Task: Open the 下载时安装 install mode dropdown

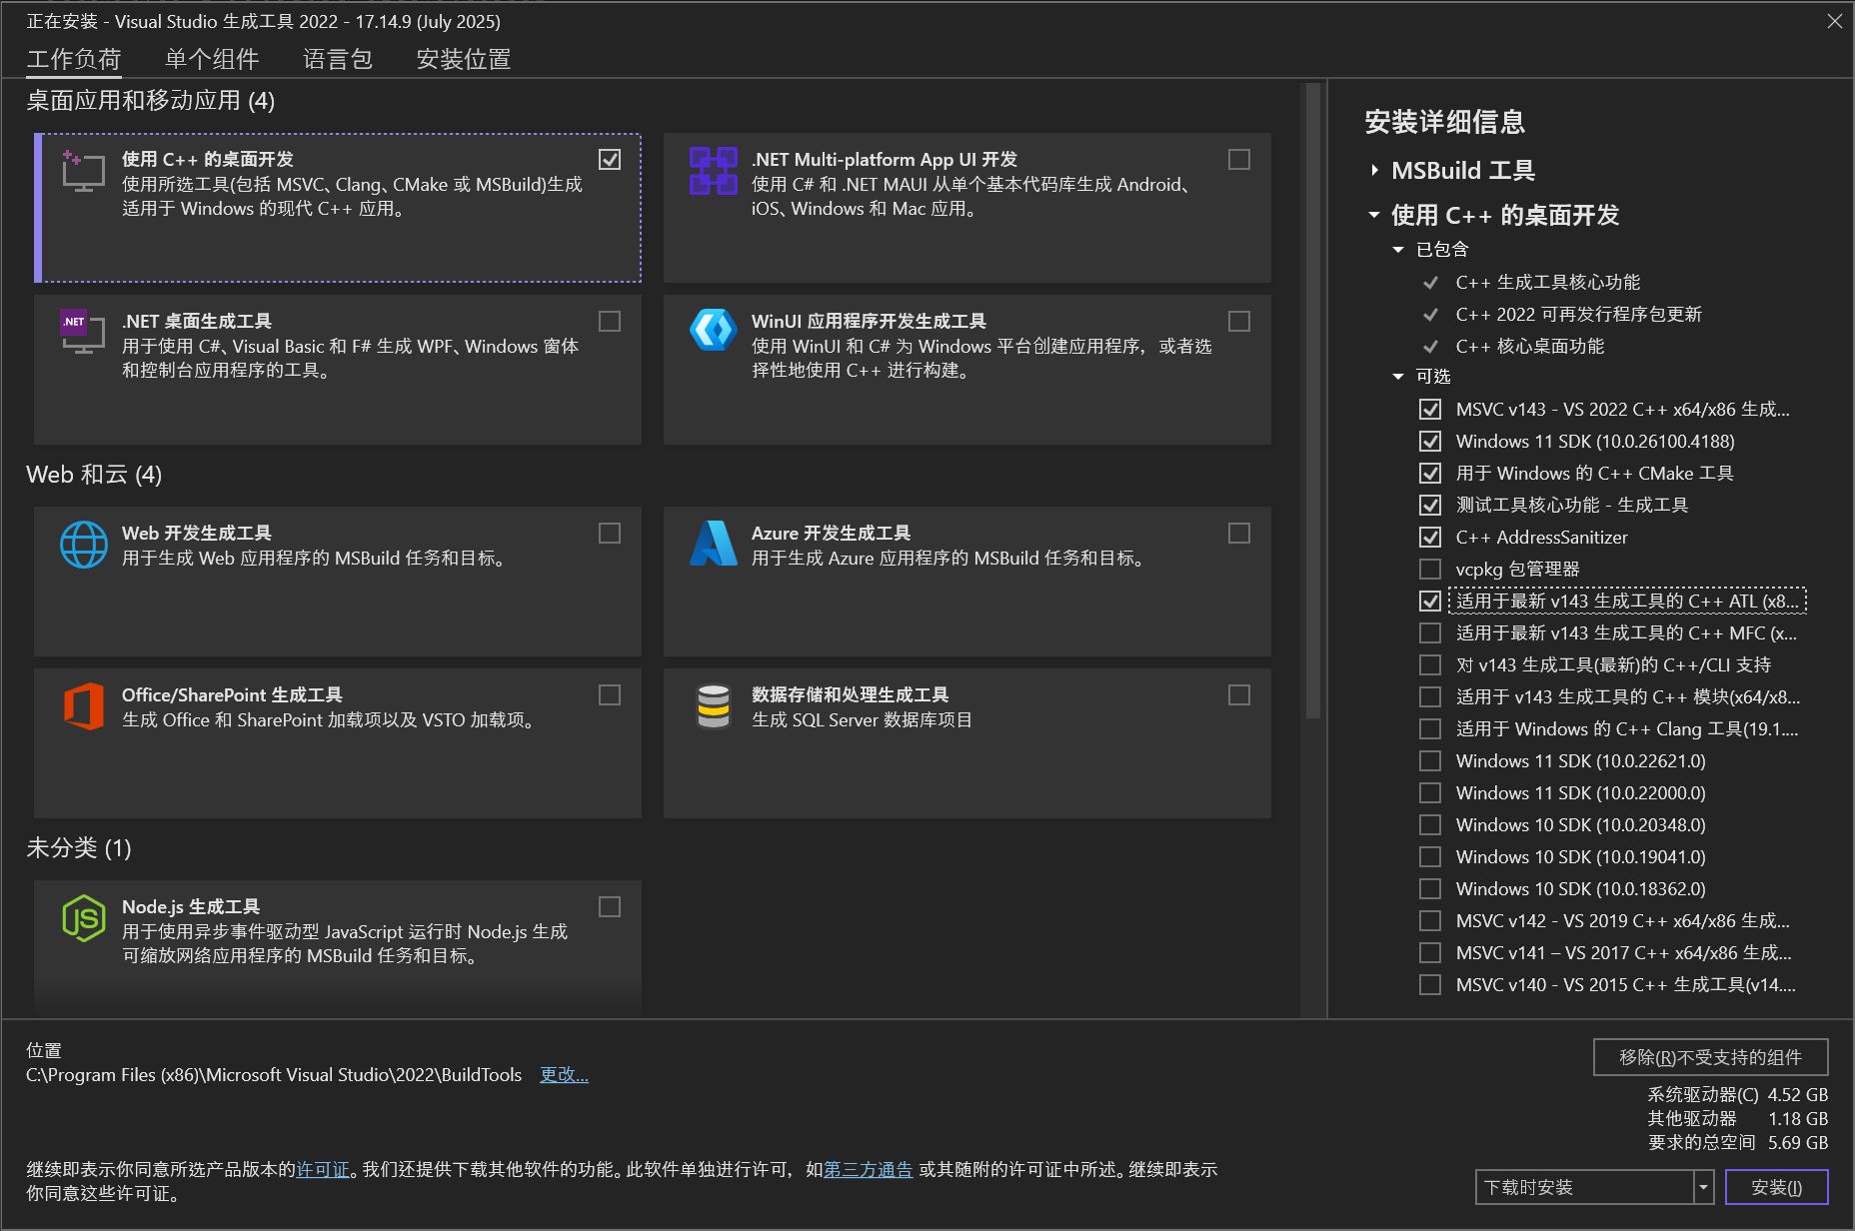Action: click(x=1703, y=1187)
